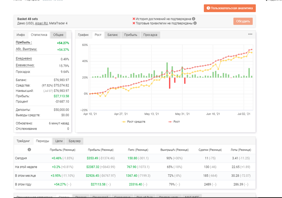The height and width of the screenshot is (198, 282).
Task: Click the interest value -$1687.10
Action: pyautogui.click(x=62, y=102)
